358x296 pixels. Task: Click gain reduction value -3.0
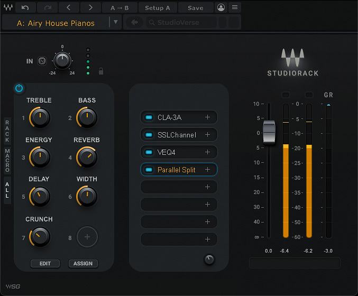pyautogui.click(x=328, y=251)
